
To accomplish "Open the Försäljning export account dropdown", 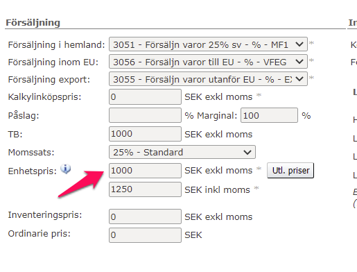I will [x=208, y=79].
